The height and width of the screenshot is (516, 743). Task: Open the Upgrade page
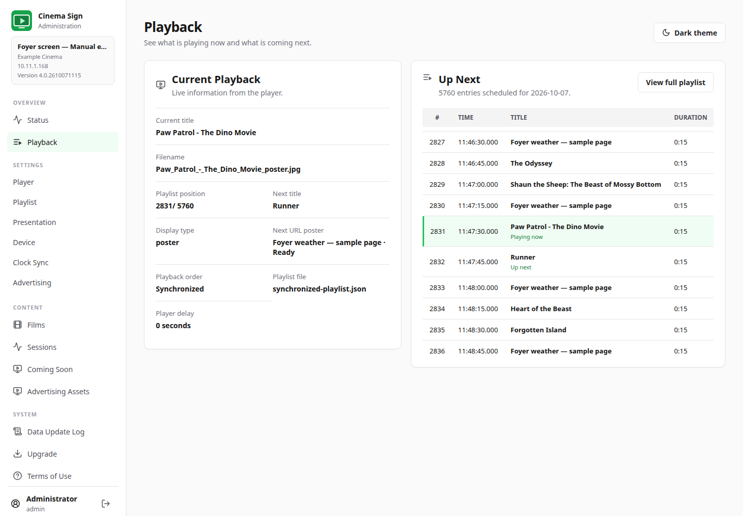click(63, 454)
